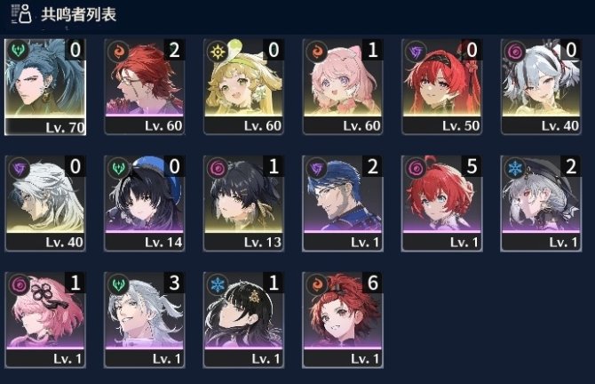Image resolution: width=595 pixels, height=384 pixels.
Task: Open the black-haired Lv. 13 character card
Action: coord(243,204)
